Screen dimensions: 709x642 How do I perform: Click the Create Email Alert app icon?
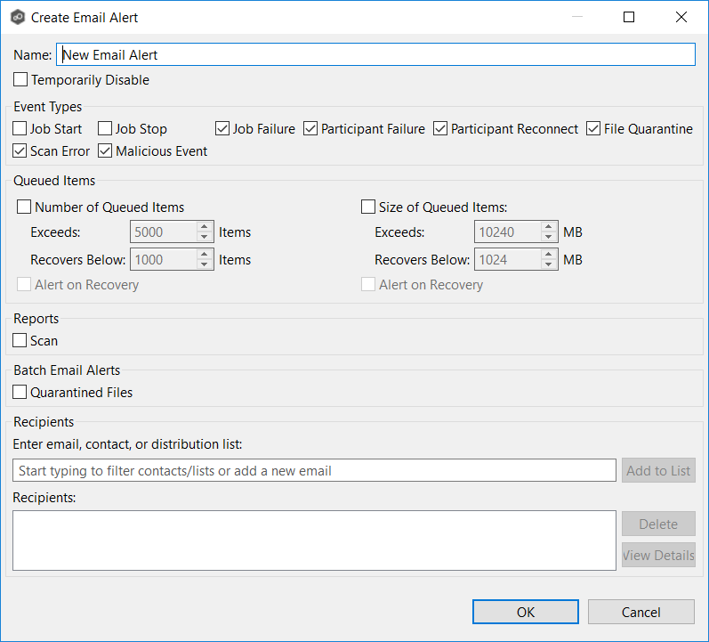pyautogui.click(x=17, y=17)
